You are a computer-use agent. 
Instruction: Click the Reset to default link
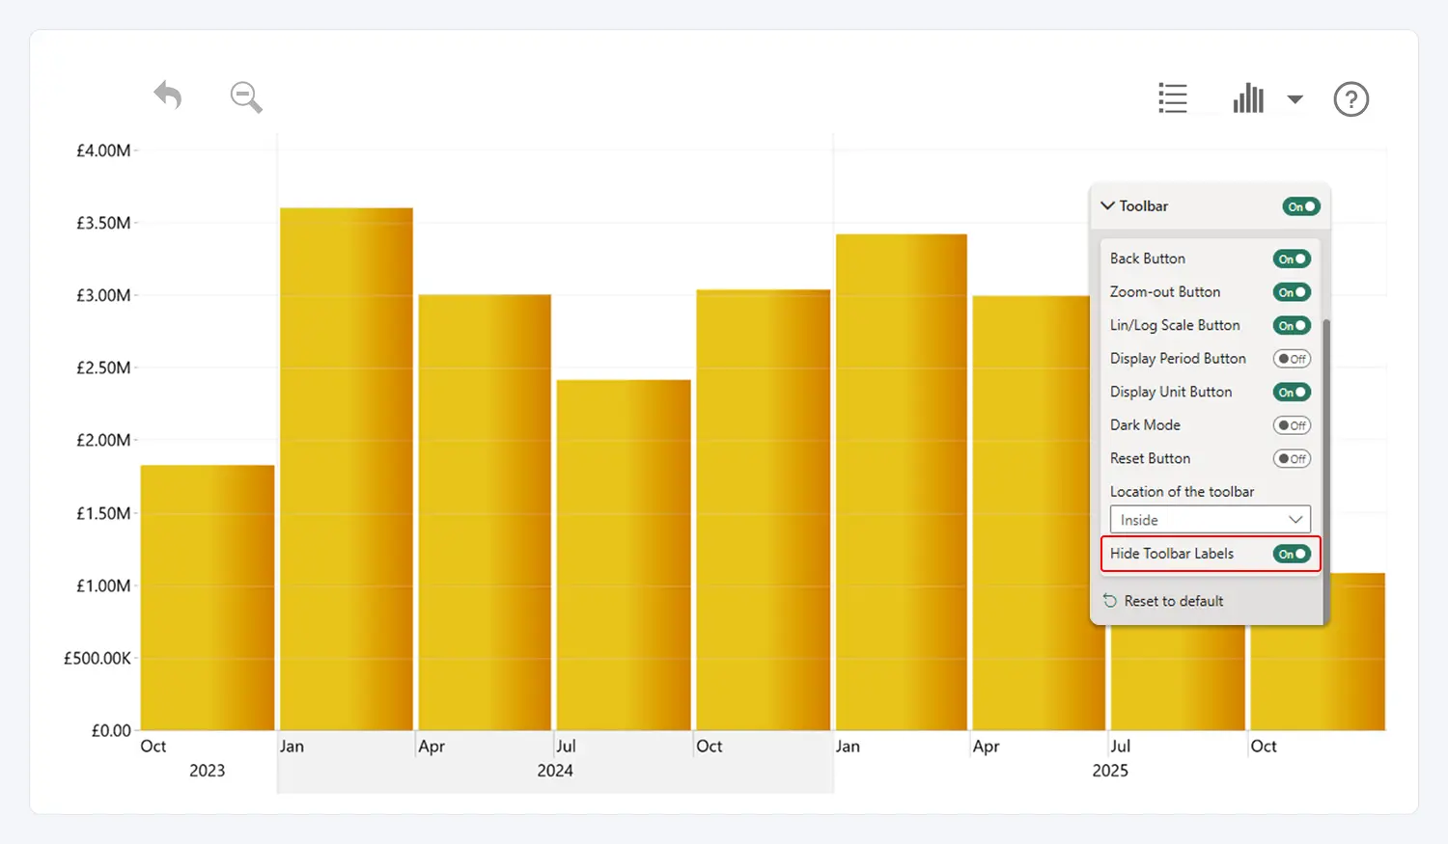tap(1173, 601)
